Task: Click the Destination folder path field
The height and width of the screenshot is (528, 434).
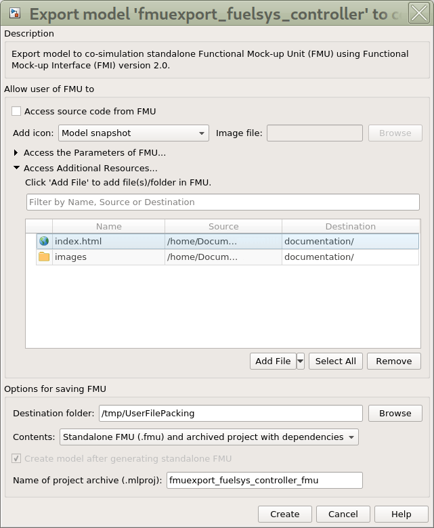Action: 231,414
